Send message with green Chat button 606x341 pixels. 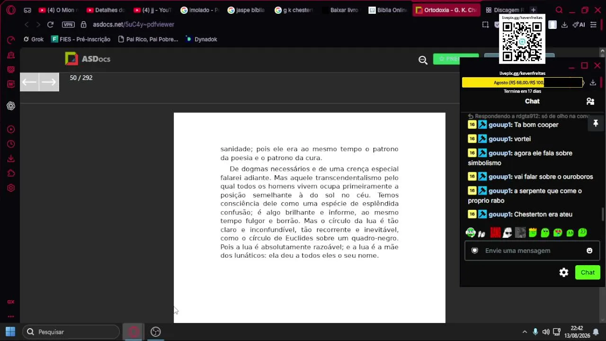(x=588, y=272)
